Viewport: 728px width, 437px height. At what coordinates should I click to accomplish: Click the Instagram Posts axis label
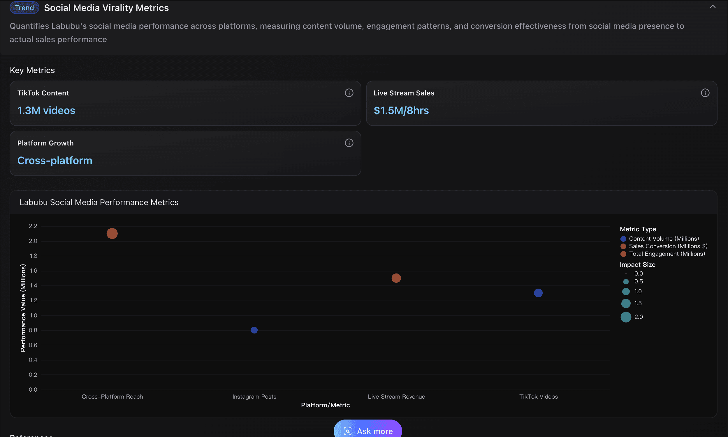click(254, 397)
